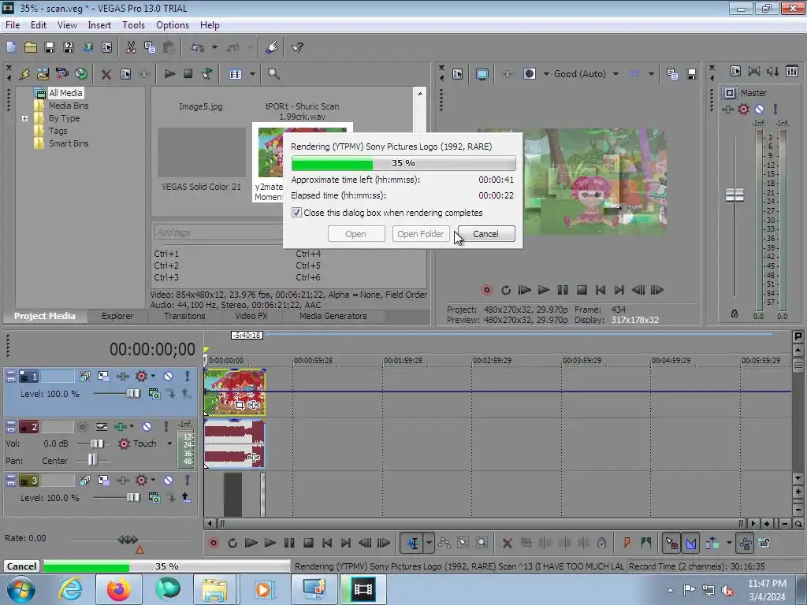Screen dimensions: 807x605
Task: Click the New project icon in toolbar
Action: pos(11,47)
